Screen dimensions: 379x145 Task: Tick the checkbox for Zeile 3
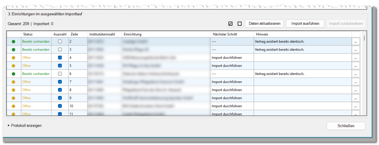(60, 49)
